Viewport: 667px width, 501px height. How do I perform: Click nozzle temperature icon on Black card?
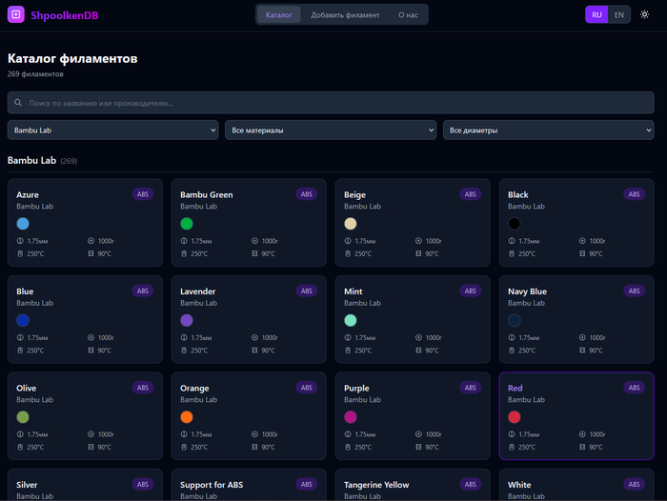(x=512, y=253)
